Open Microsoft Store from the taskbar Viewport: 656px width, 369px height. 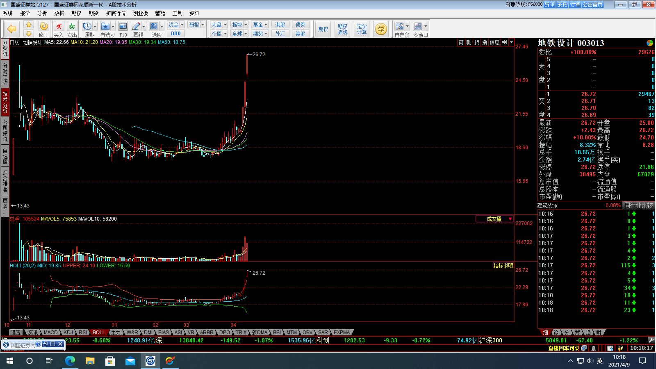[x=110, y=361]
